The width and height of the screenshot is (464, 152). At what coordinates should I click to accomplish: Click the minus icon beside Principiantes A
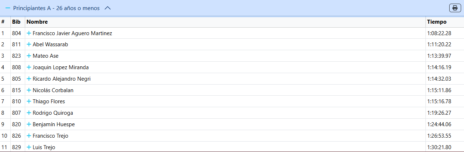8,8
